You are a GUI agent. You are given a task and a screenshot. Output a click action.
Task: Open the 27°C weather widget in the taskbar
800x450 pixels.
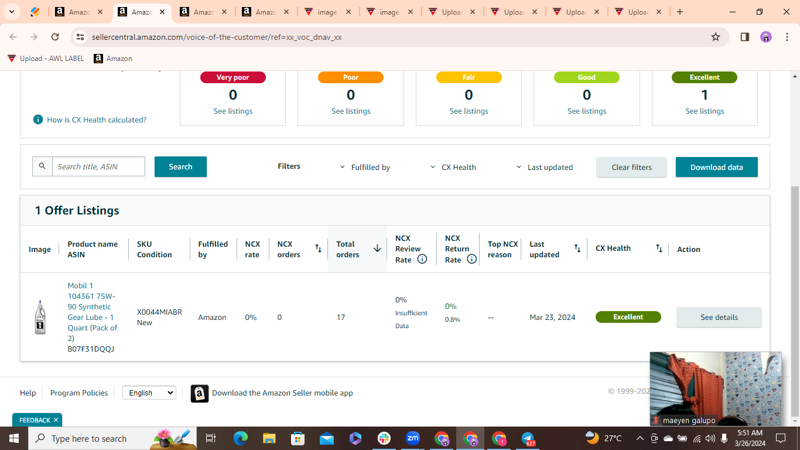(604, 438)
